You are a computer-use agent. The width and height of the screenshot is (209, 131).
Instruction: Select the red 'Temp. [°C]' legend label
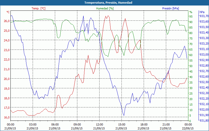point(38,8)
